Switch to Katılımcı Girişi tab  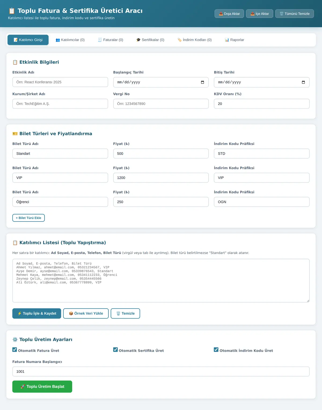click(28, 40)
